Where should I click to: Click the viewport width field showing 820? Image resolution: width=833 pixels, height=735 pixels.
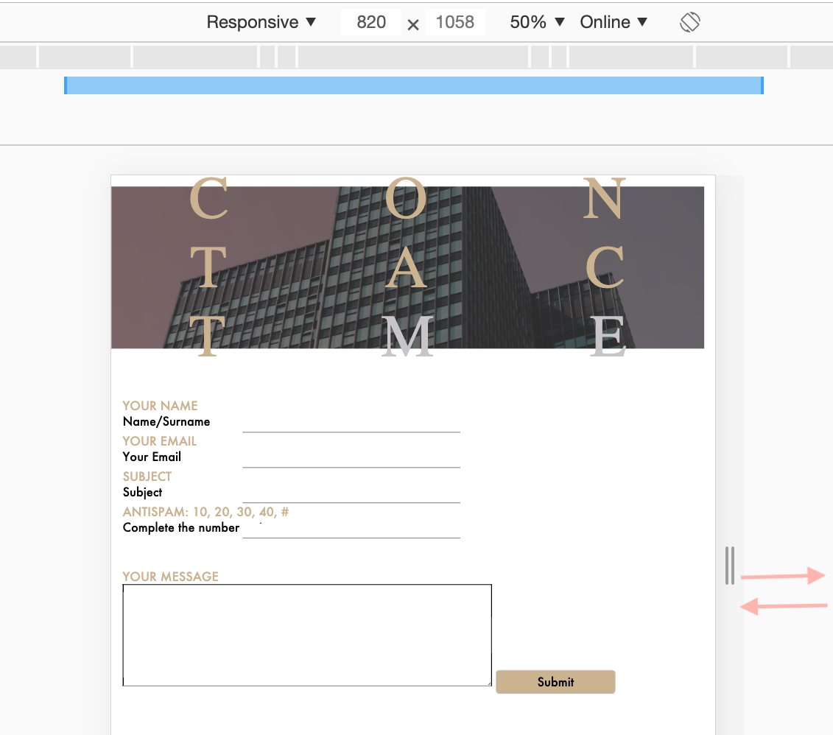[370, 22]
